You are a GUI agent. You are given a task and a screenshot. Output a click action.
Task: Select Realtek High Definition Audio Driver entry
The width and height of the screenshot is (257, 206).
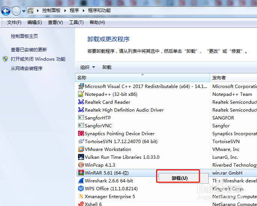(124, 110)
